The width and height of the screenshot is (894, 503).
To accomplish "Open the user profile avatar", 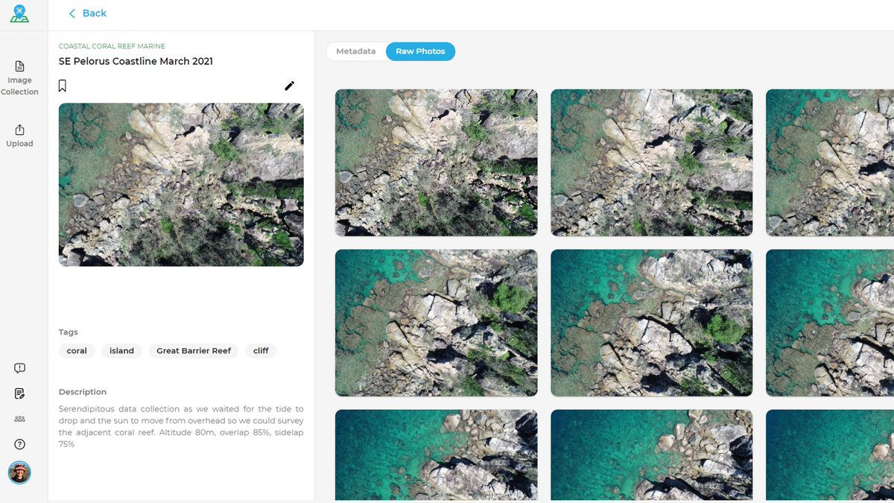I will point(19,472).
